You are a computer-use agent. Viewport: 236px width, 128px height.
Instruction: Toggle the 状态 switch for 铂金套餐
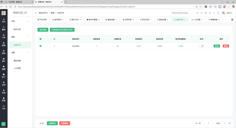pyautogui.click(x=201, y=46)
